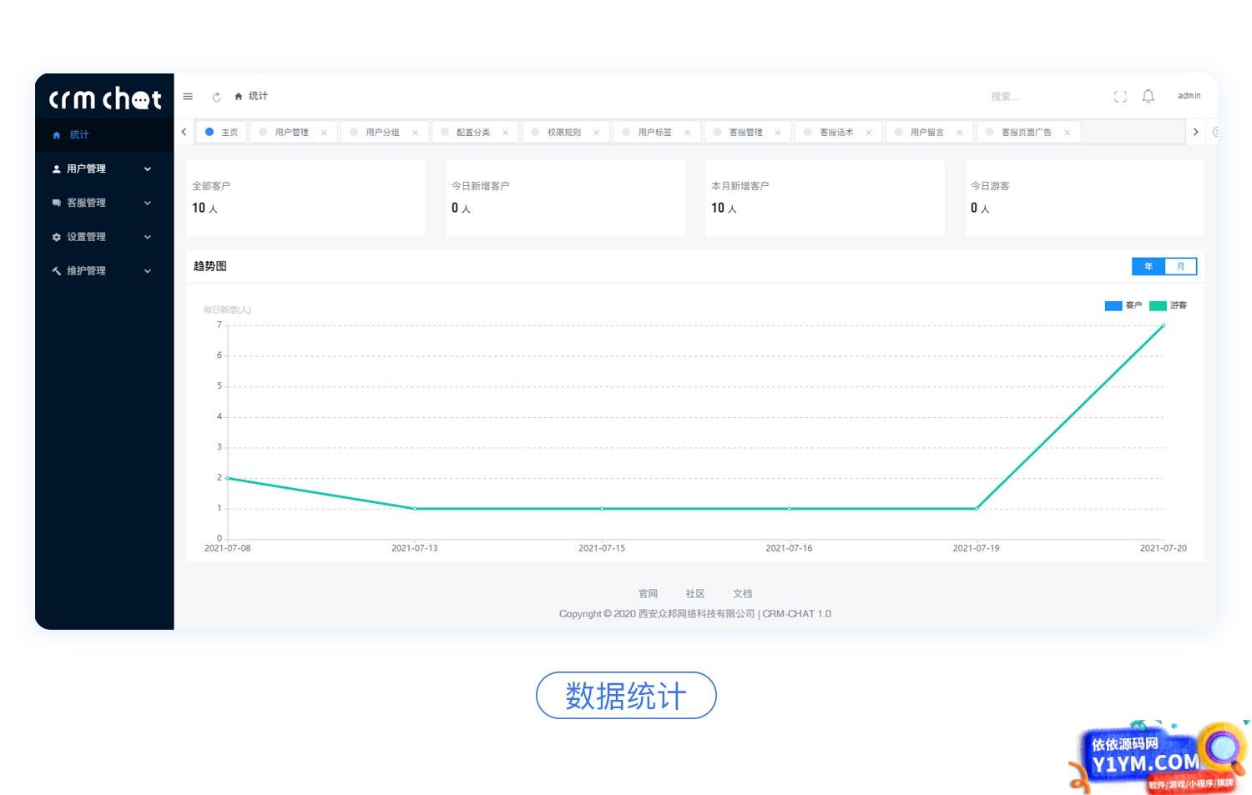Open the admin user menu

tap(1189, 96)
